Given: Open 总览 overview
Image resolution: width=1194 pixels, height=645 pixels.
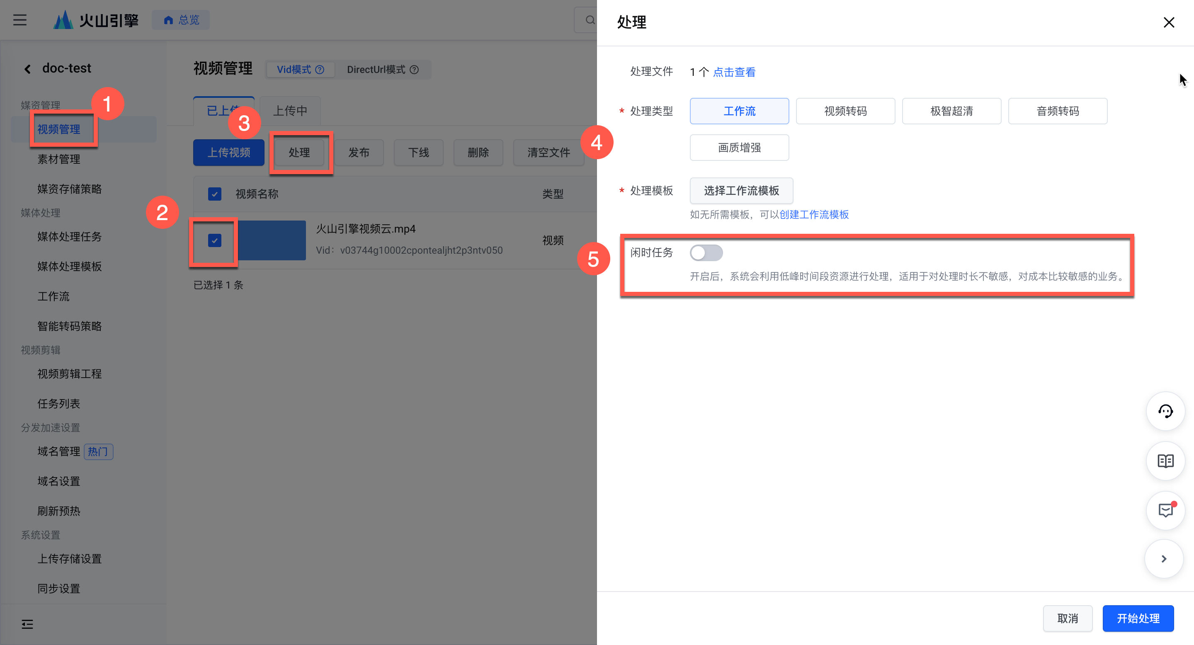Looking at the screenshot, I should tap(181, 20).
